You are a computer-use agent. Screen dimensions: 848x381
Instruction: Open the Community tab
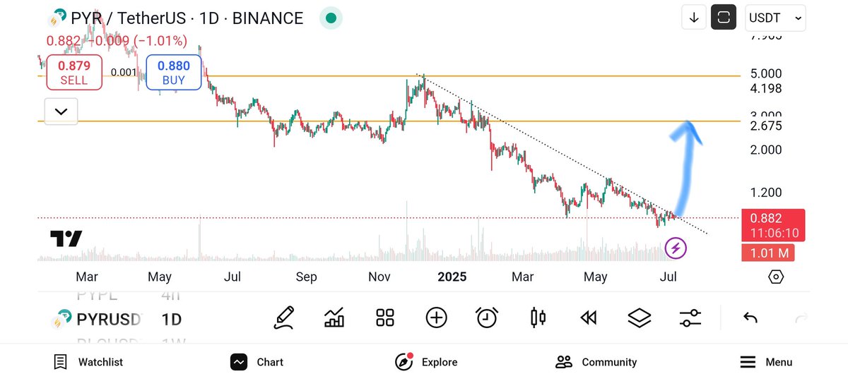[x=596, y=362]
